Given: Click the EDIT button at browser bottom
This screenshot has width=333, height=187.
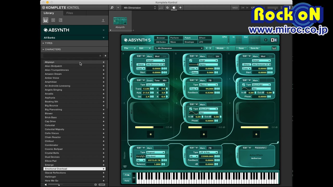Looking at the screenshot, I should click(102, 185).
